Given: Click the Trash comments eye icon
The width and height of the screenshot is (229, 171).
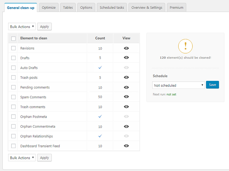Looking at the screenshot, I should tap(126, 107).
